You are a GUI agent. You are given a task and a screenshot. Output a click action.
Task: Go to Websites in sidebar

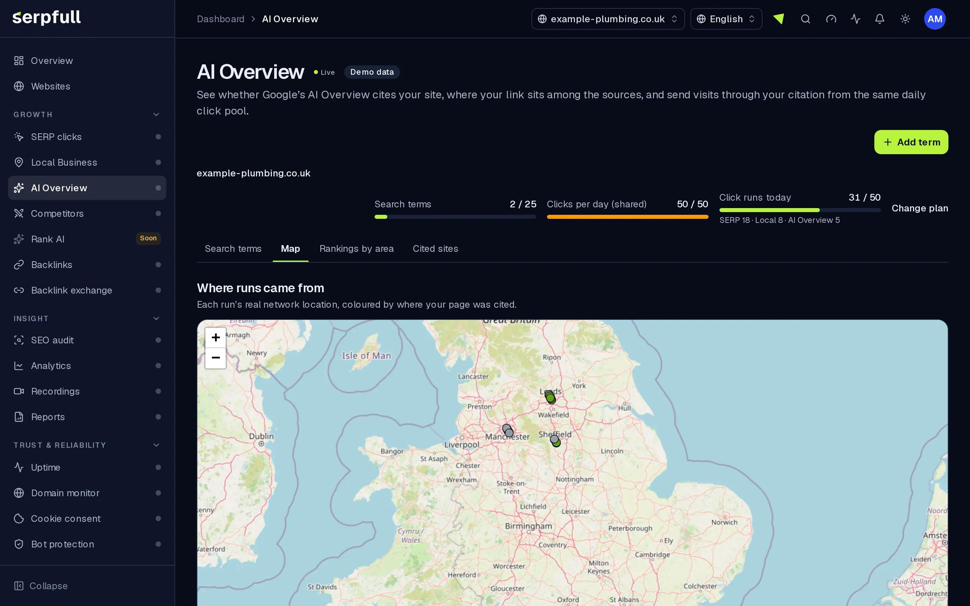[87, 86]
